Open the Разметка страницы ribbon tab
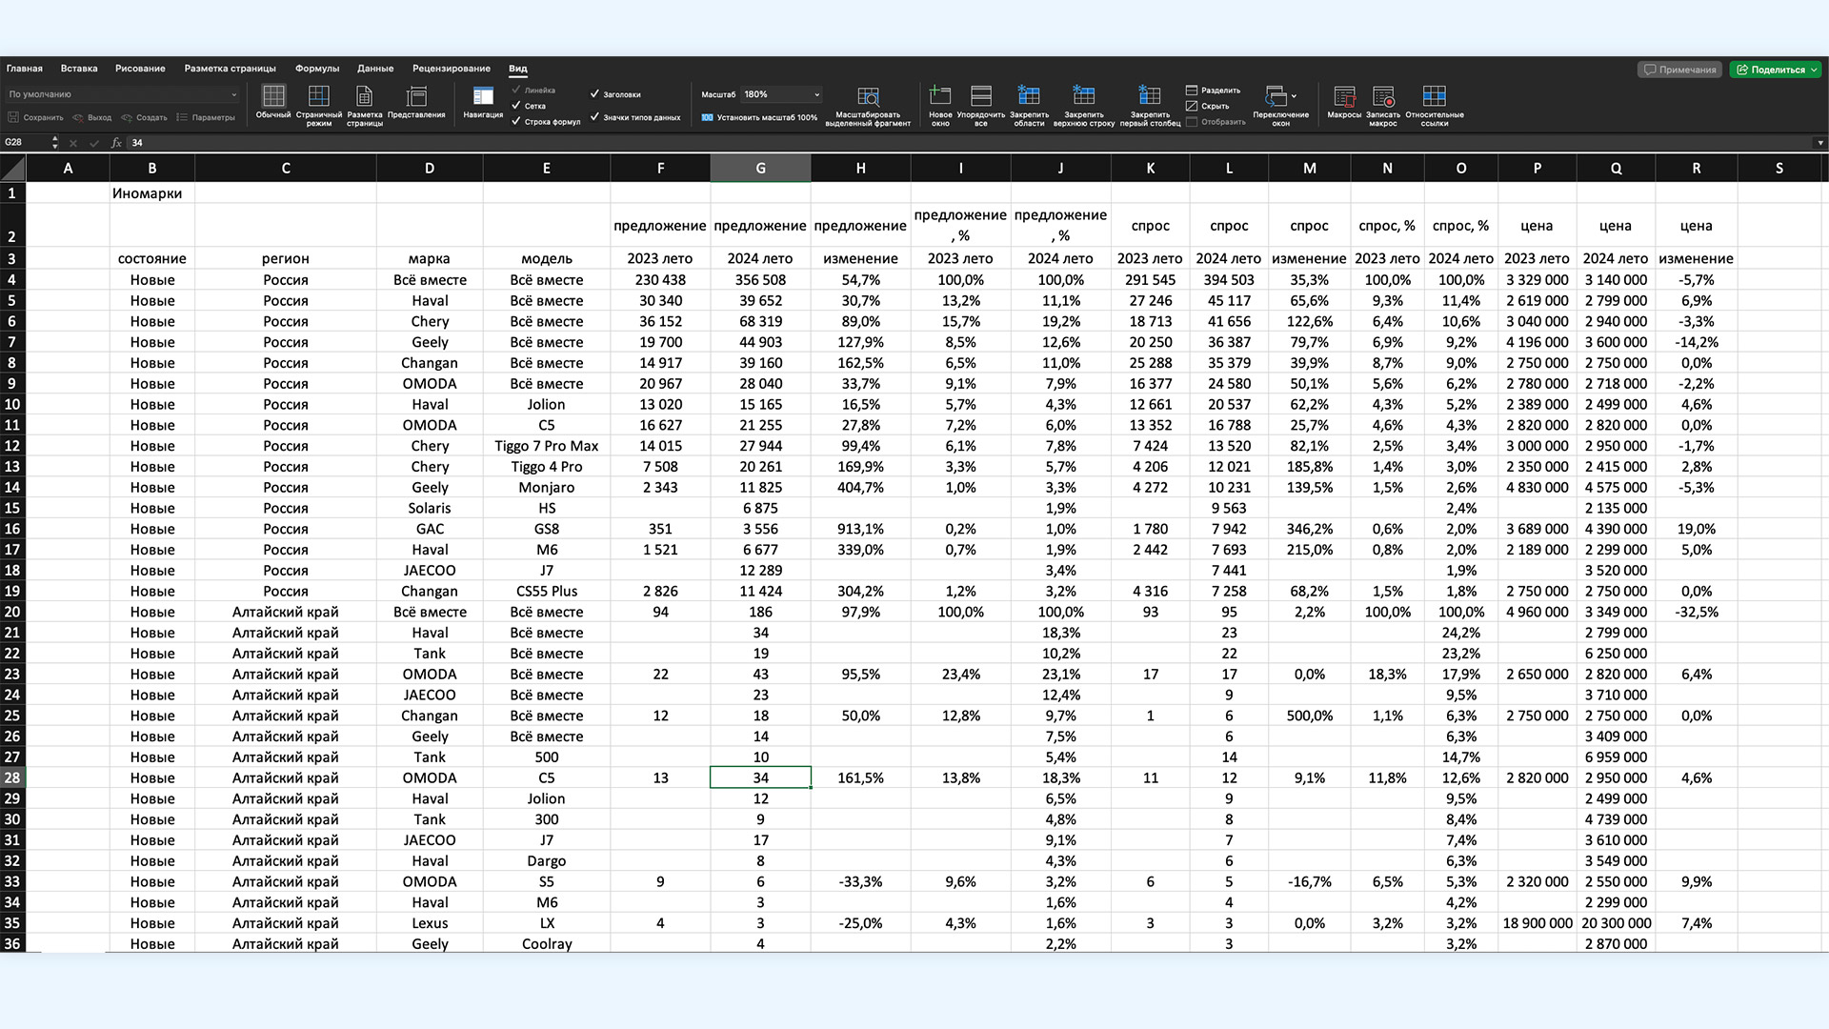Screen dimensions: 1829x1029 (x=230, y=69)
